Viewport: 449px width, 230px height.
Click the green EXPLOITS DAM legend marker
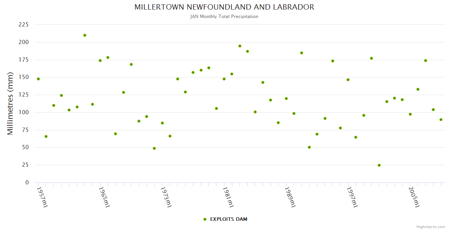[205, 219]
